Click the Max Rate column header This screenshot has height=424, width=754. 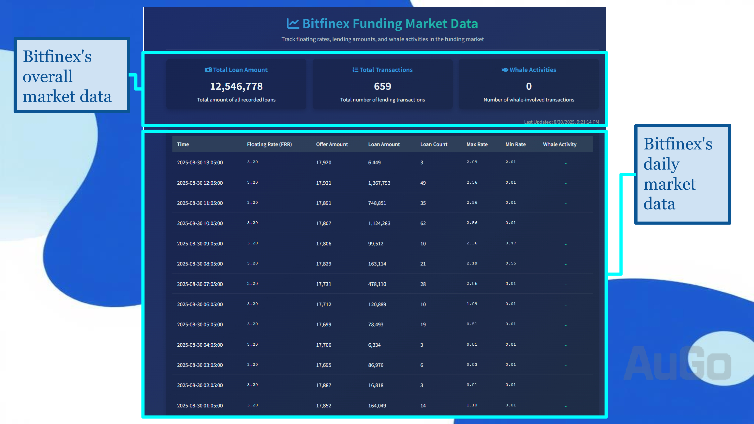tap(477, 144)
